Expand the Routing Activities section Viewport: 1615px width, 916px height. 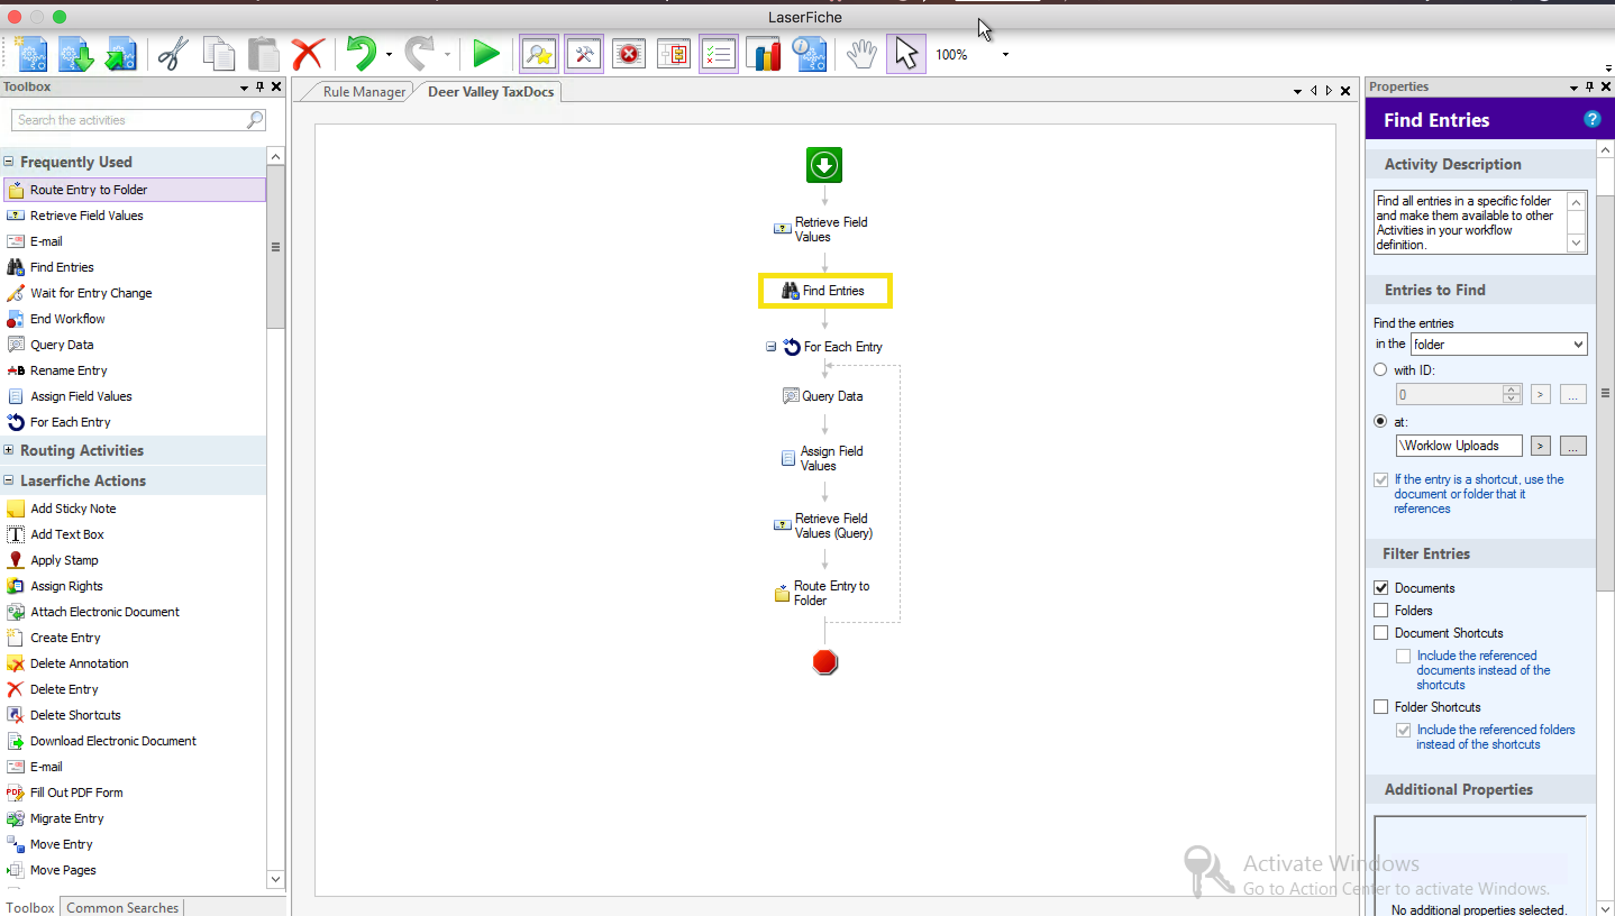click(x=9, y=450)
